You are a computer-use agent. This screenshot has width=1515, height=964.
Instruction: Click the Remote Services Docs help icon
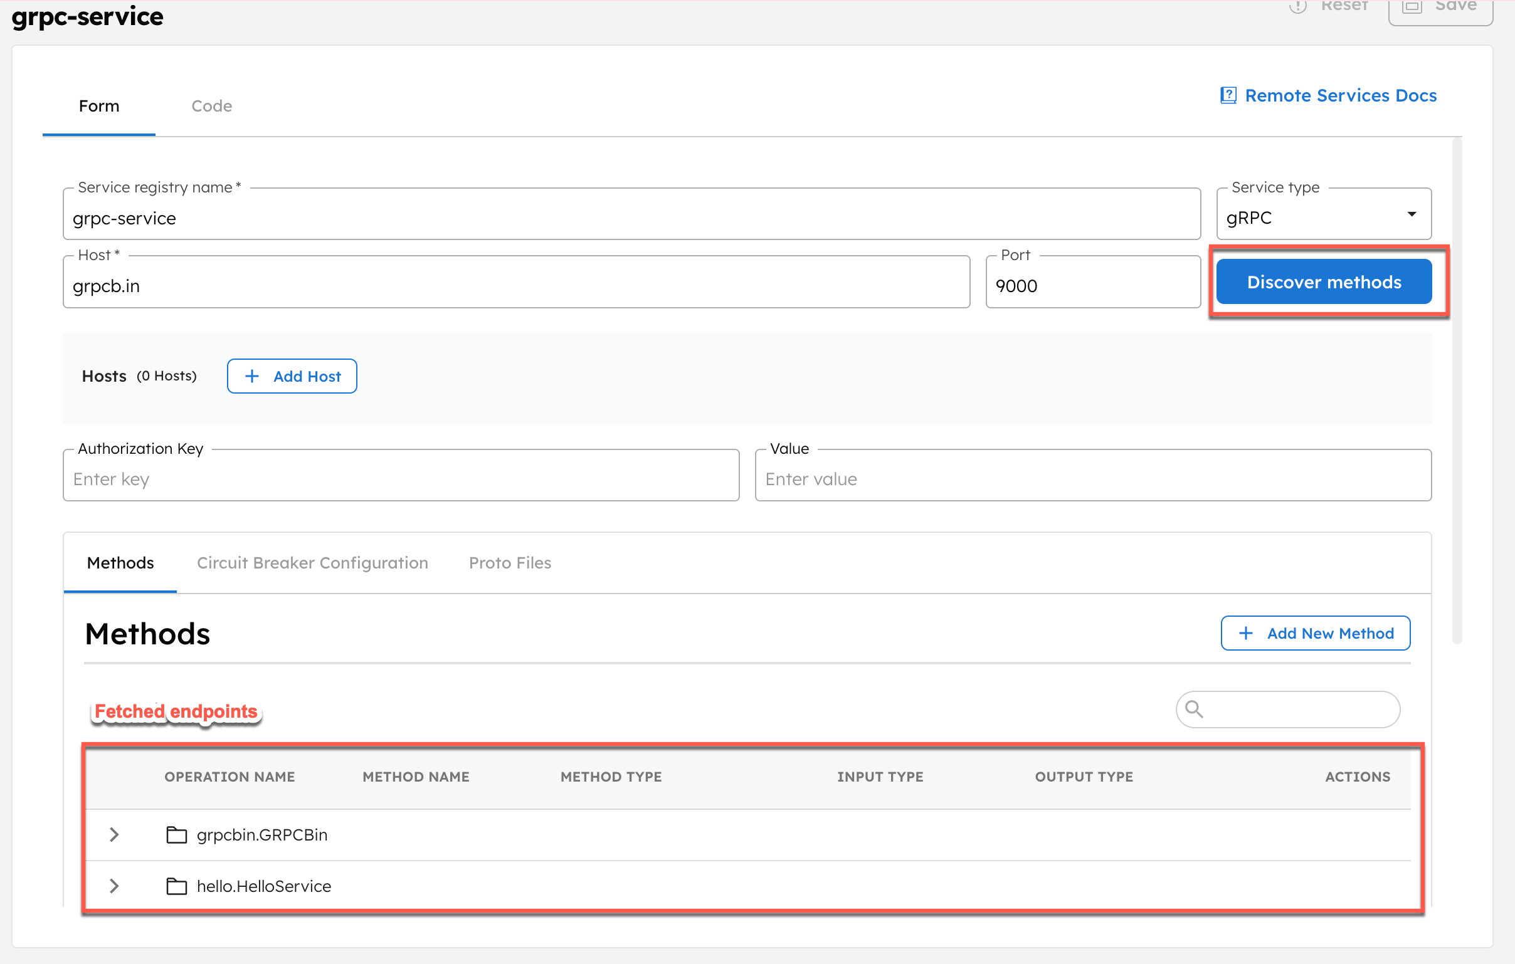tap(1227, 95)
